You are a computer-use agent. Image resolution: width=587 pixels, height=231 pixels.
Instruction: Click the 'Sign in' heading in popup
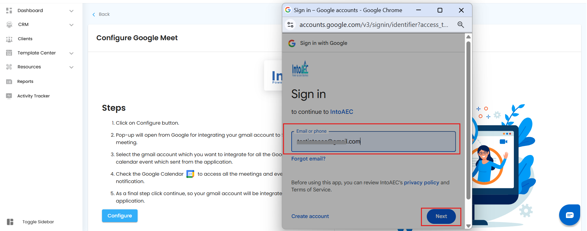pyautogui.click(x=308, y=94)
